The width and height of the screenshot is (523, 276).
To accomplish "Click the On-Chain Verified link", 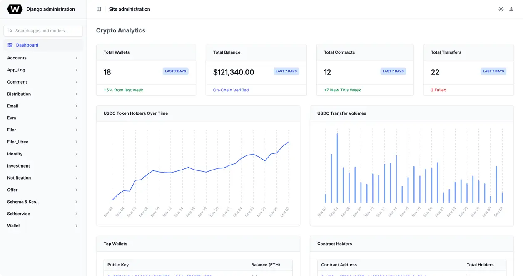I will coord(231,90).
